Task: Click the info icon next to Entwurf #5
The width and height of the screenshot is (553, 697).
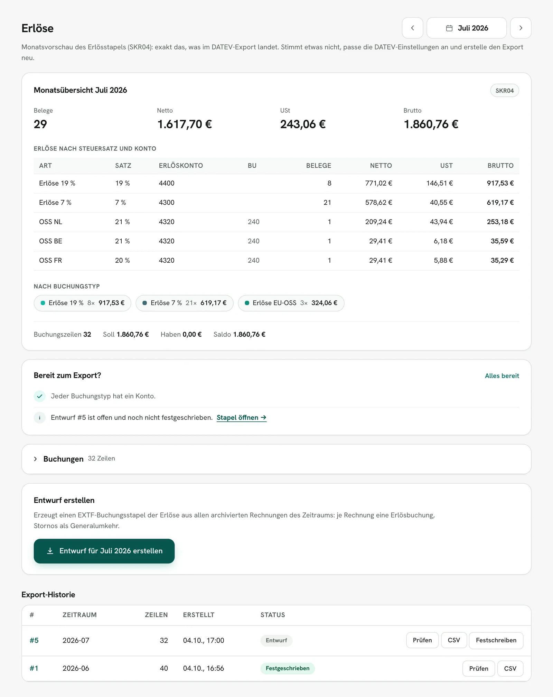Action: point(40,418)
